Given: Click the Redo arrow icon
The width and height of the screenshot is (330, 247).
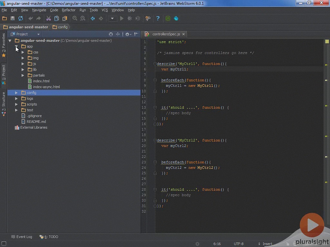Looking at the screenshot, I should (39, 18).
